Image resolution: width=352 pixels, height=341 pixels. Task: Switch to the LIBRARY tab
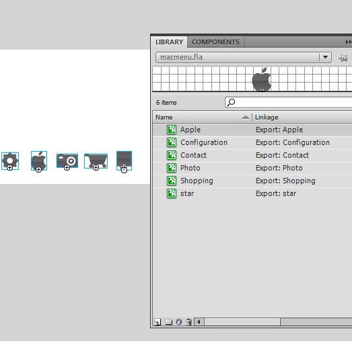(169, 42)
